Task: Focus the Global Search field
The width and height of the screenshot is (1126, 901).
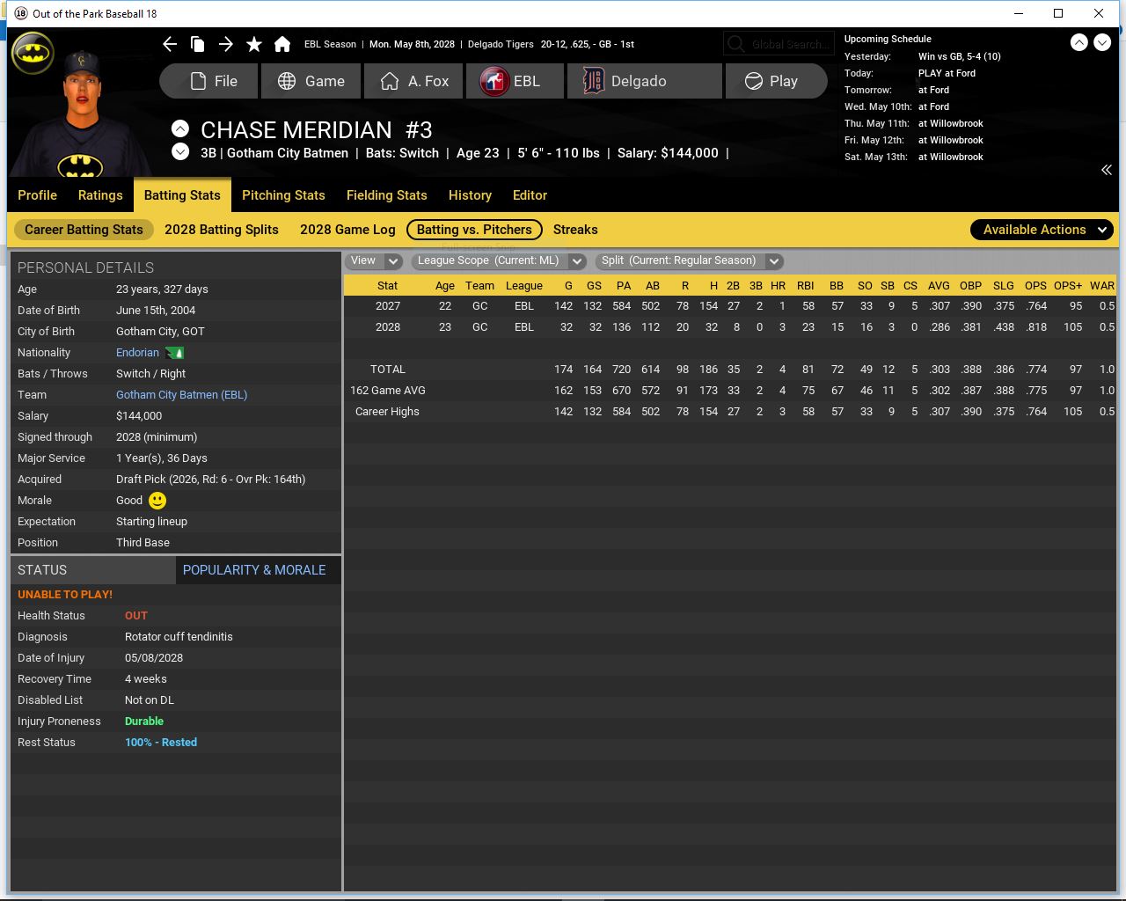Action: click(x=779, y=44)
